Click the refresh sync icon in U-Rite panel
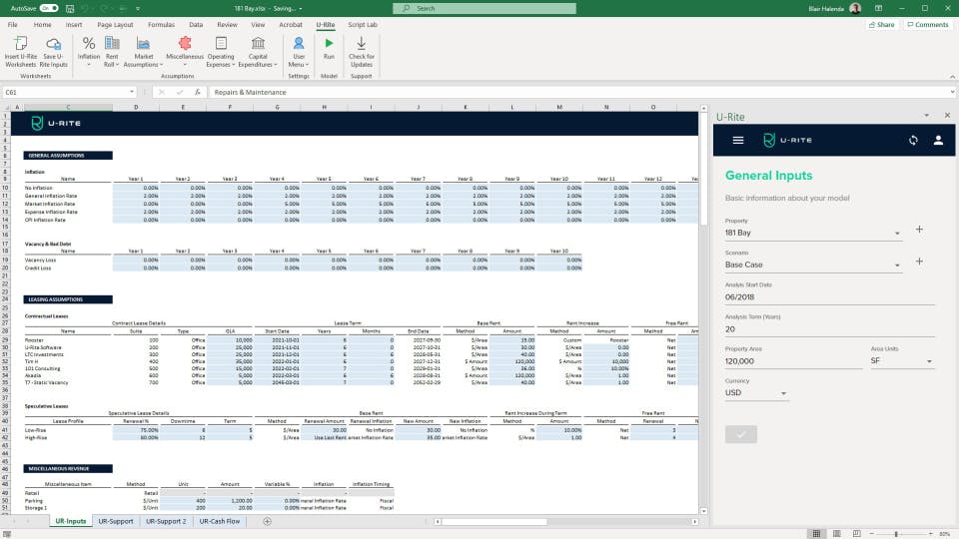The width and height of the screenshot is (959, 539). (x=913, y=140)
